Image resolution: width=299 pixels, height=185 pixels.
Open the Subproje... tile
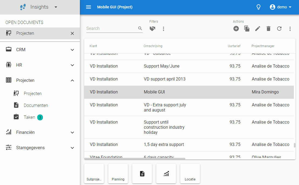pyautogui.click(x=94, y=174)
